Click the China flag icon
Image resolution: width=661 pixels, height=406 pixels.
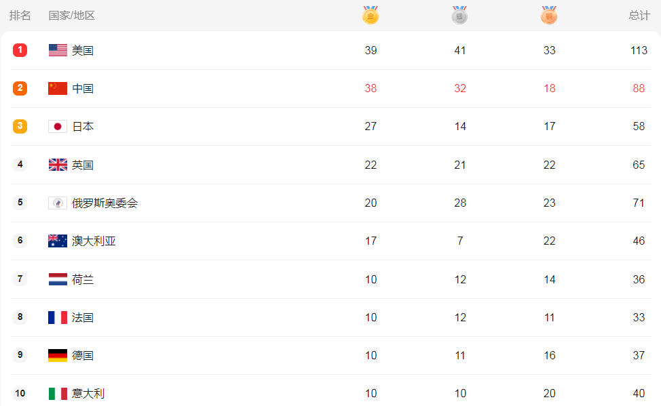(58, 88)
